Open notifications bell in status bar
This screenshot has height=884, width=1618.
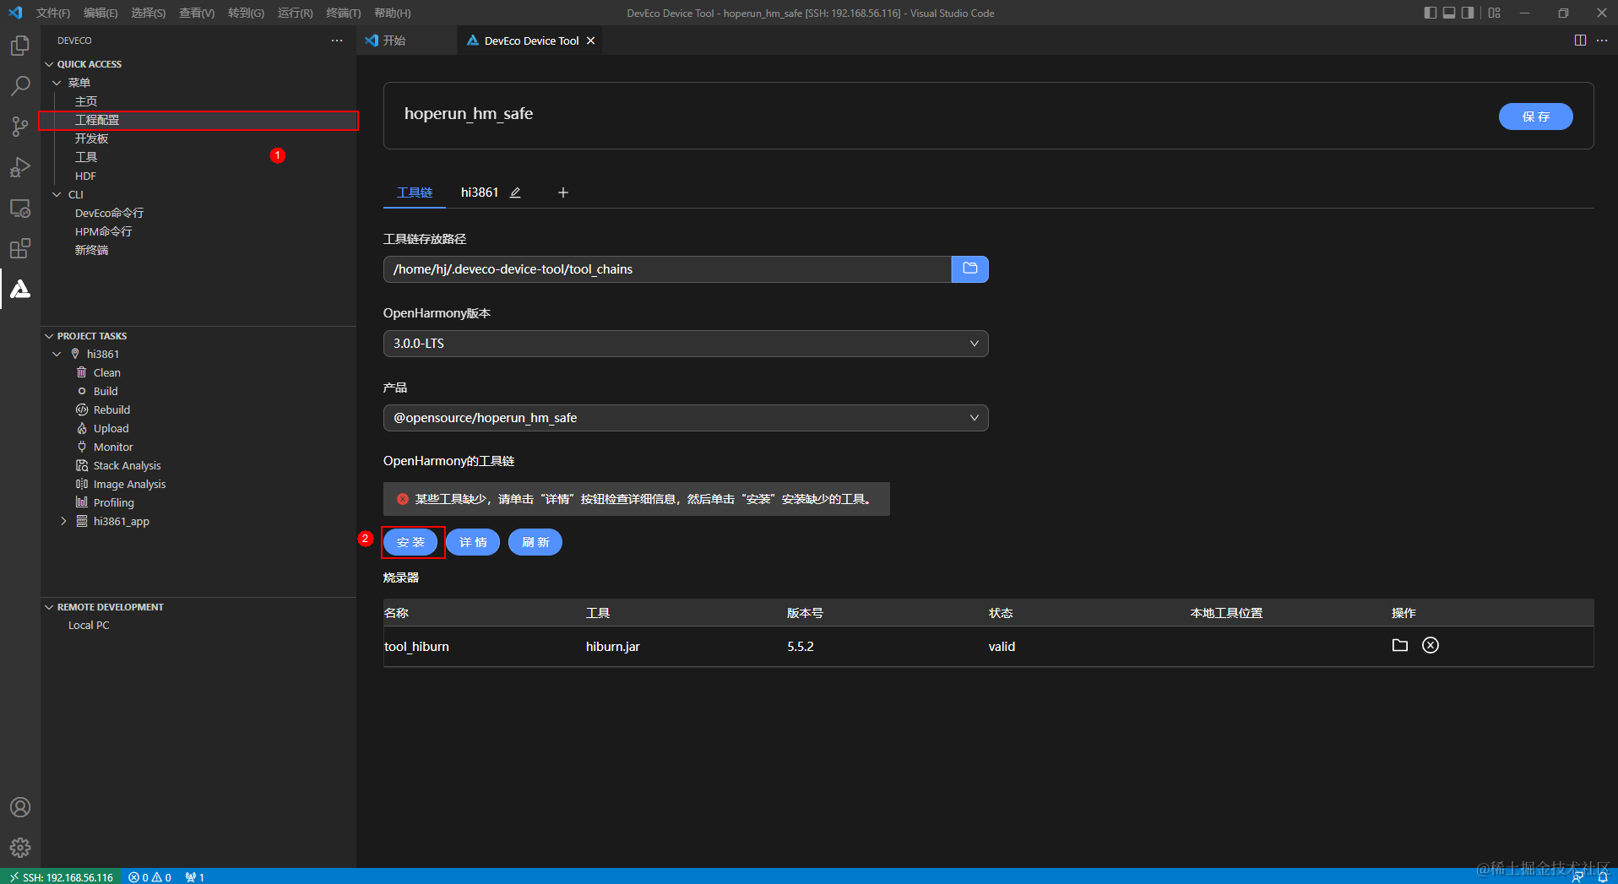(x=1603, y=877)
